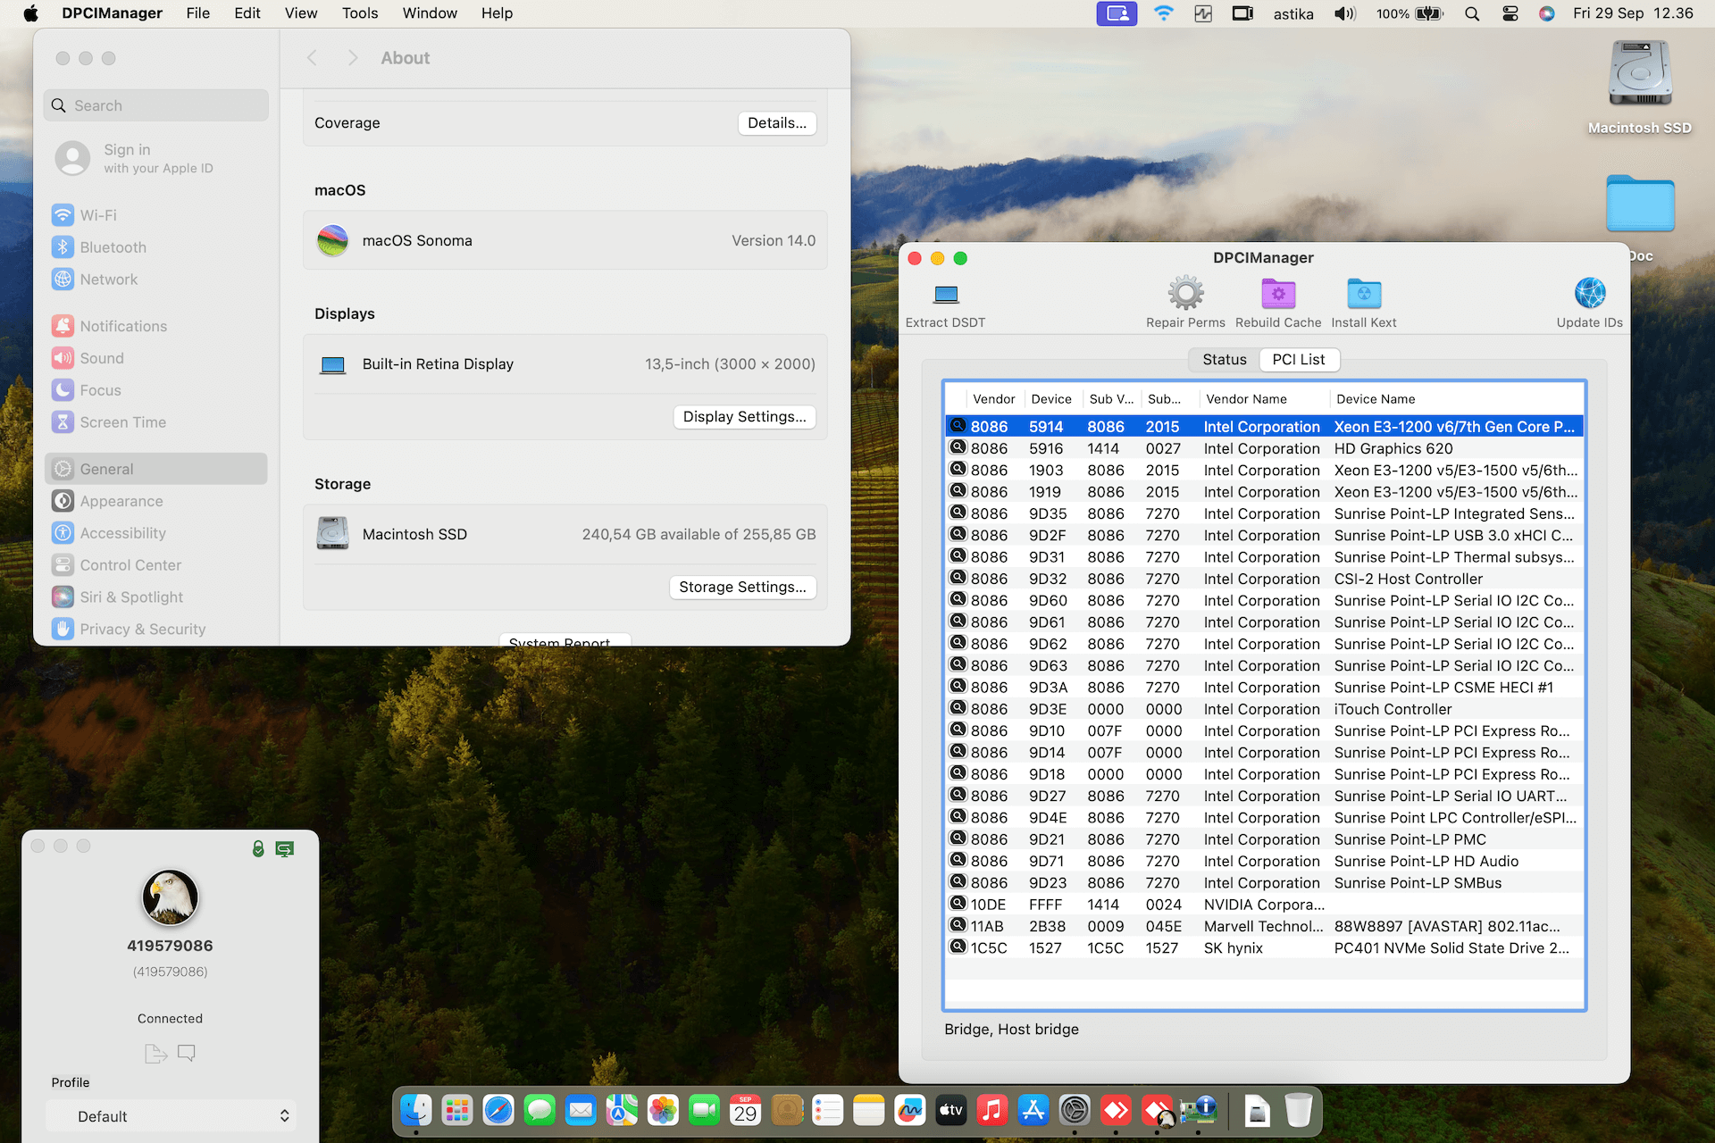
Task: Select the iTouch Controller device row
Action: pyautogui.click(x=1265, y=709)
